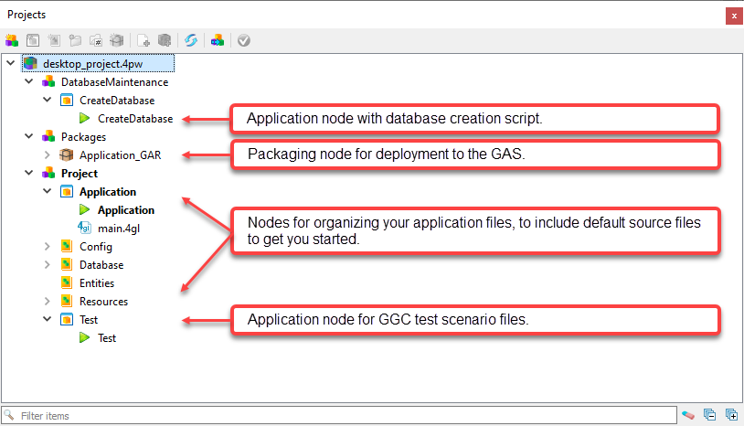Screen dimensions: 744x426
Task: Select the CreateDatabase run item with green arrow
Action: coord(134,119)
